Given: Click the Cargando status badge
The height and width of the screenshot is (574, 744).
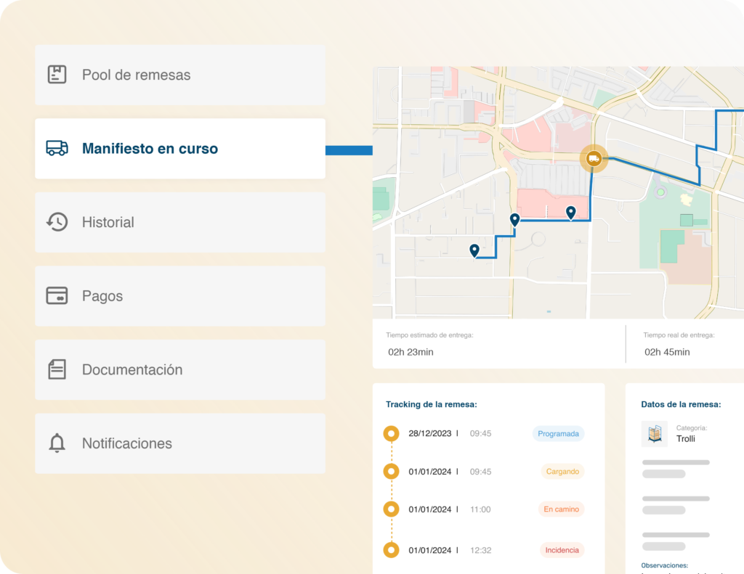Looking at the screenshot, I should click(562, 472).
